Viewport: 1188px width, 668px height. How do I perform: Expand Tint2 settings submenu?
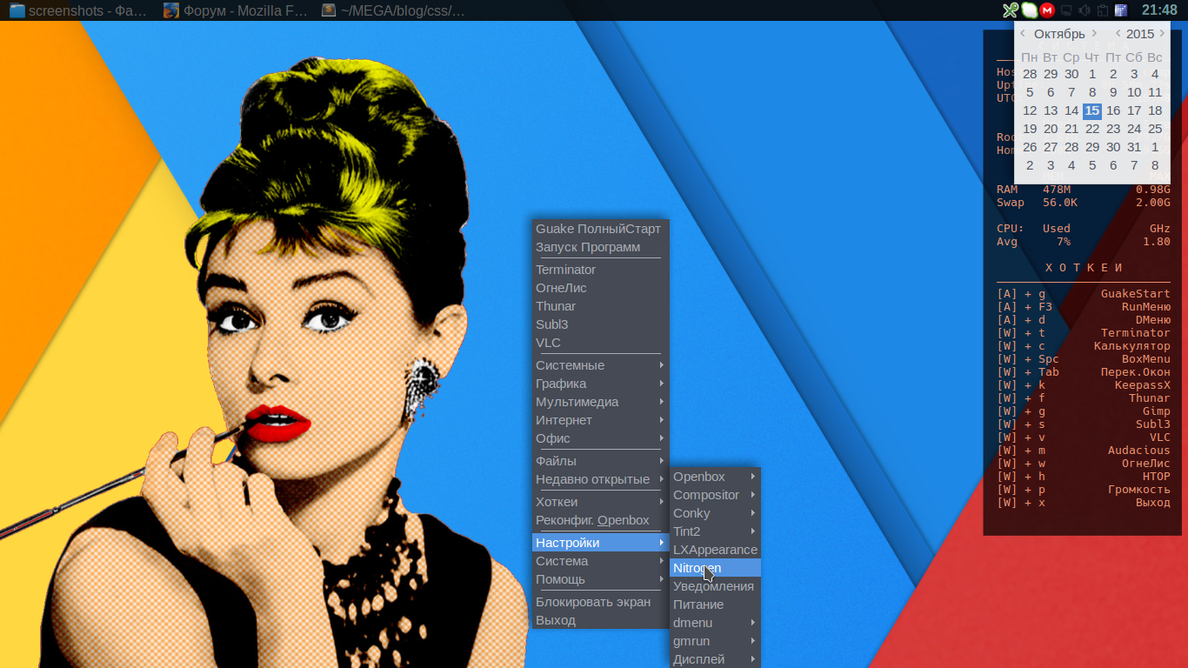point(715,531)
